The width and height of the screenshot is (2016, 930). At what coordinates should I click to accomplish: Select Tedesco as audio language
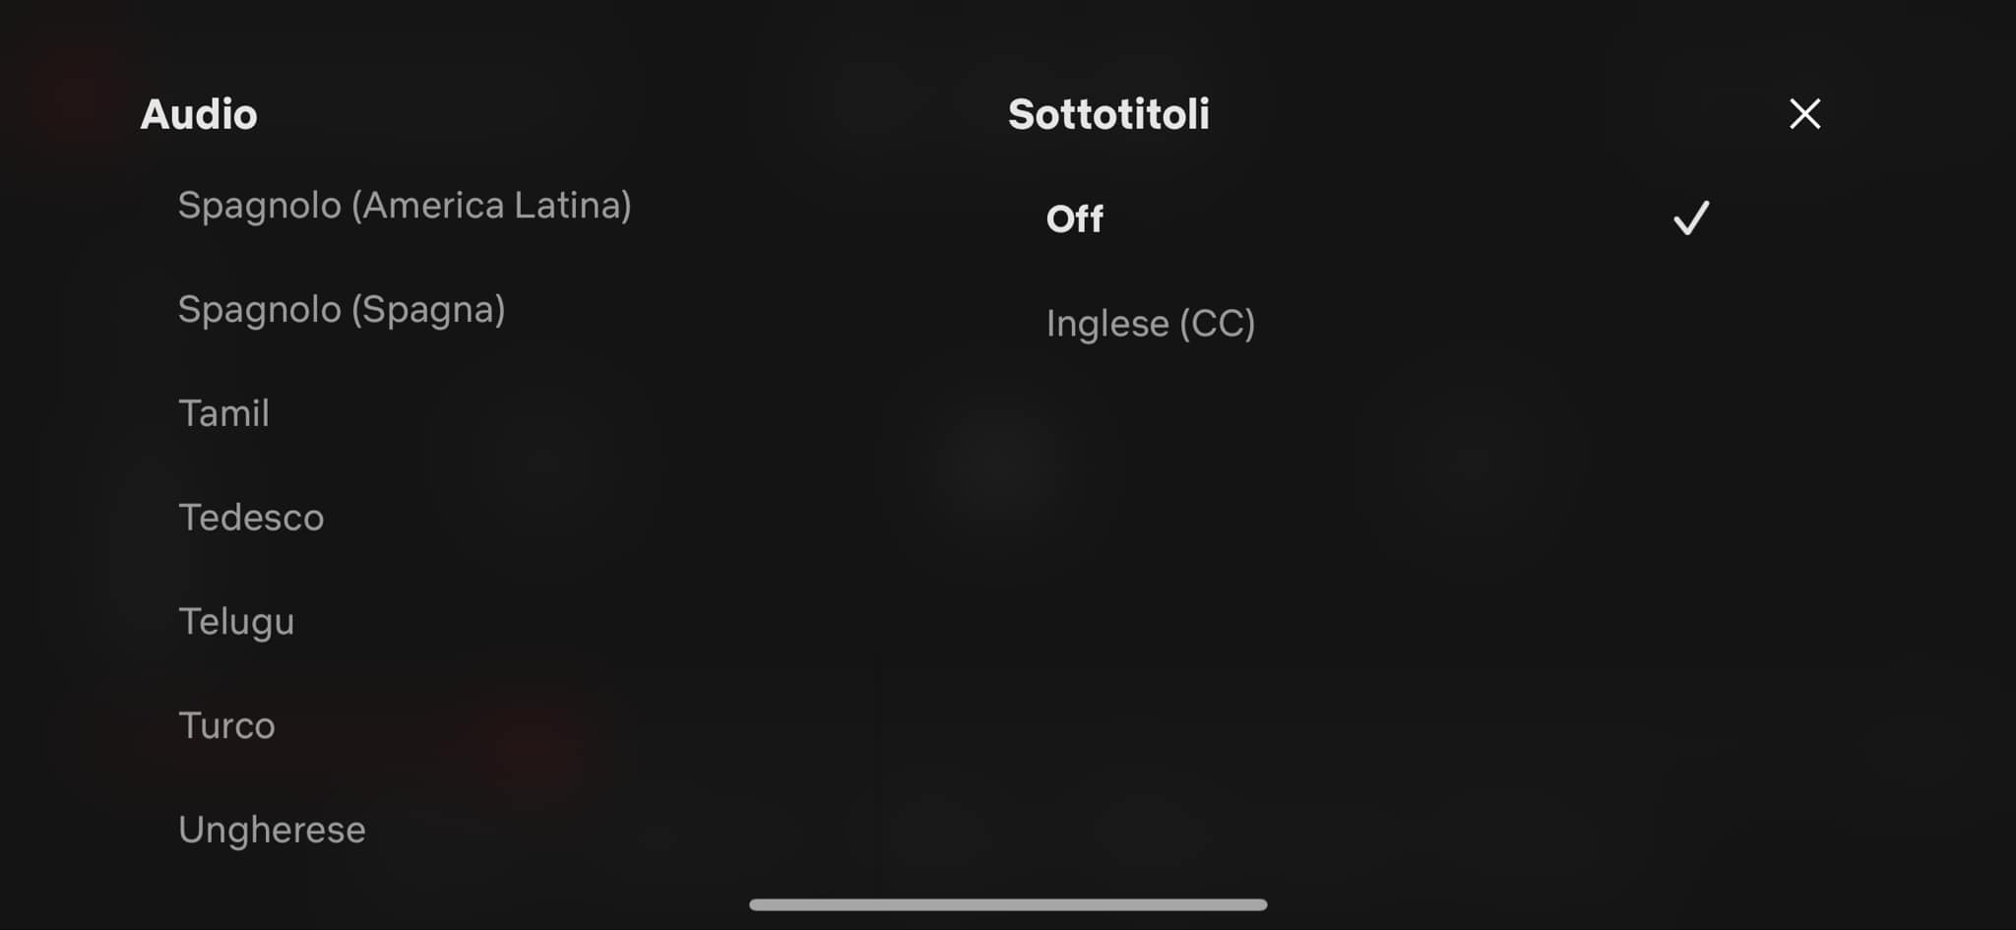coord(251,518)
